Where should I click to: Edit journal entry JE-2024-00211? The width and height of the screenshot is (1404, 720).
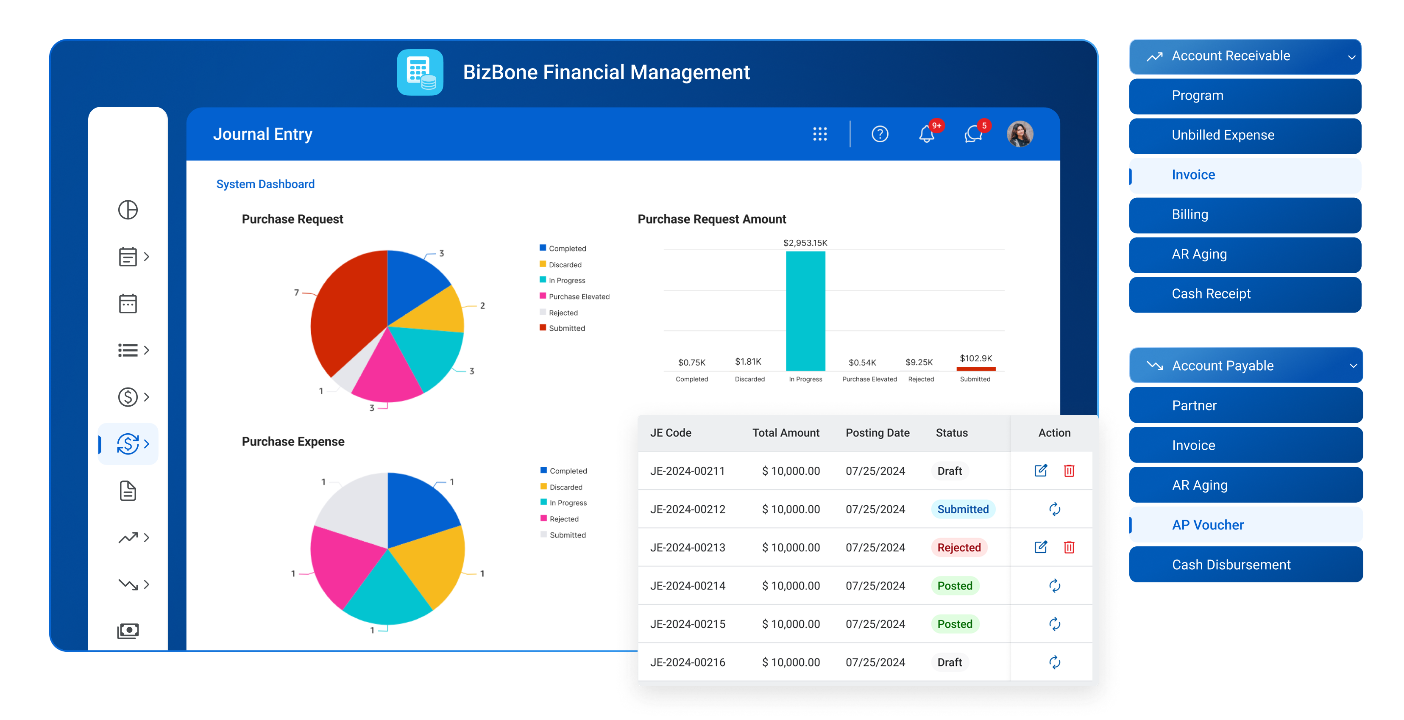(1040, 471)
